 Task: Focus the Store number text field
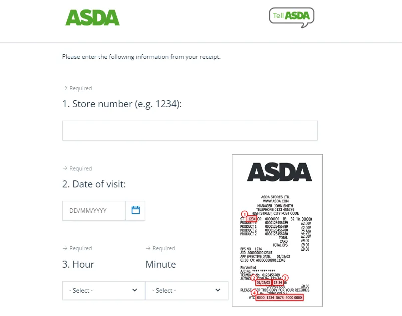190,131
